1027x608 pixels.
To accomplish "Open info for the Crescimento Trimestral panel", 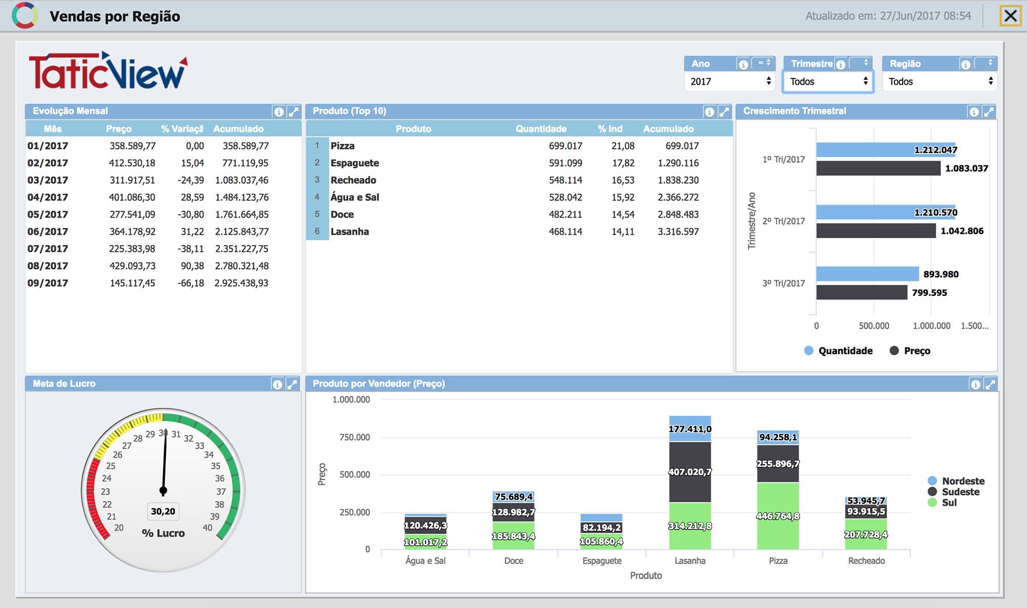I will (974, 111).
